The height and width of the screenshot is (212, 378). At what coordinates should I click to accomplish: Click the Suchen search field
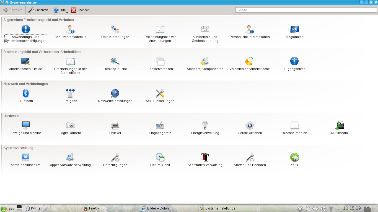pos(306,10)
